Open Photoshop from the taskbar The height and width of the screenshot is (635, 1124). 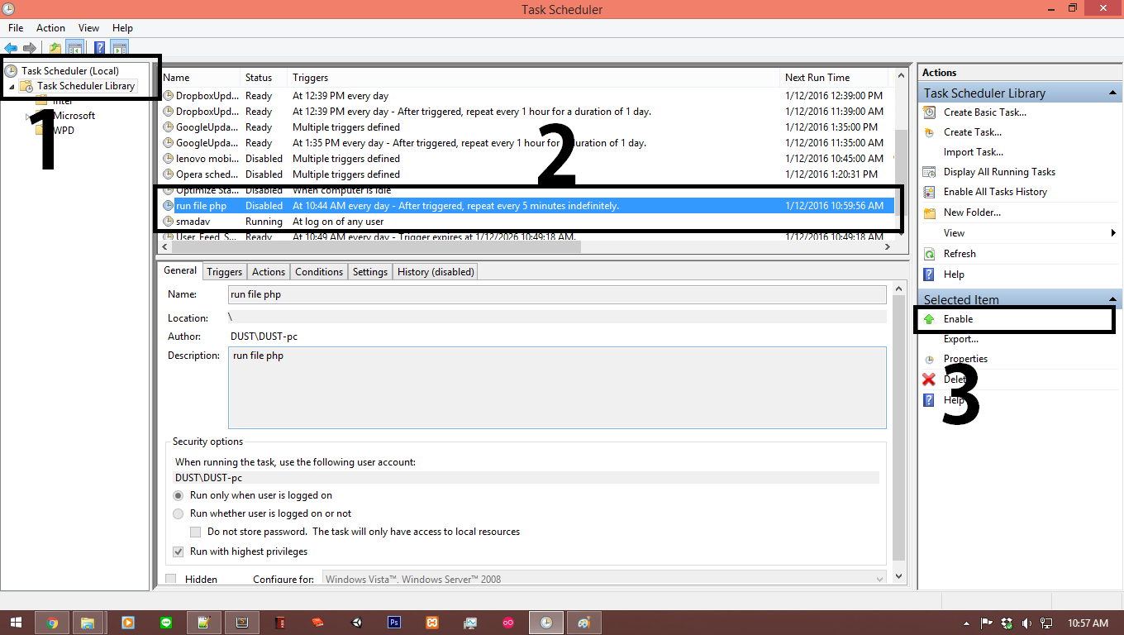point(394,623)
